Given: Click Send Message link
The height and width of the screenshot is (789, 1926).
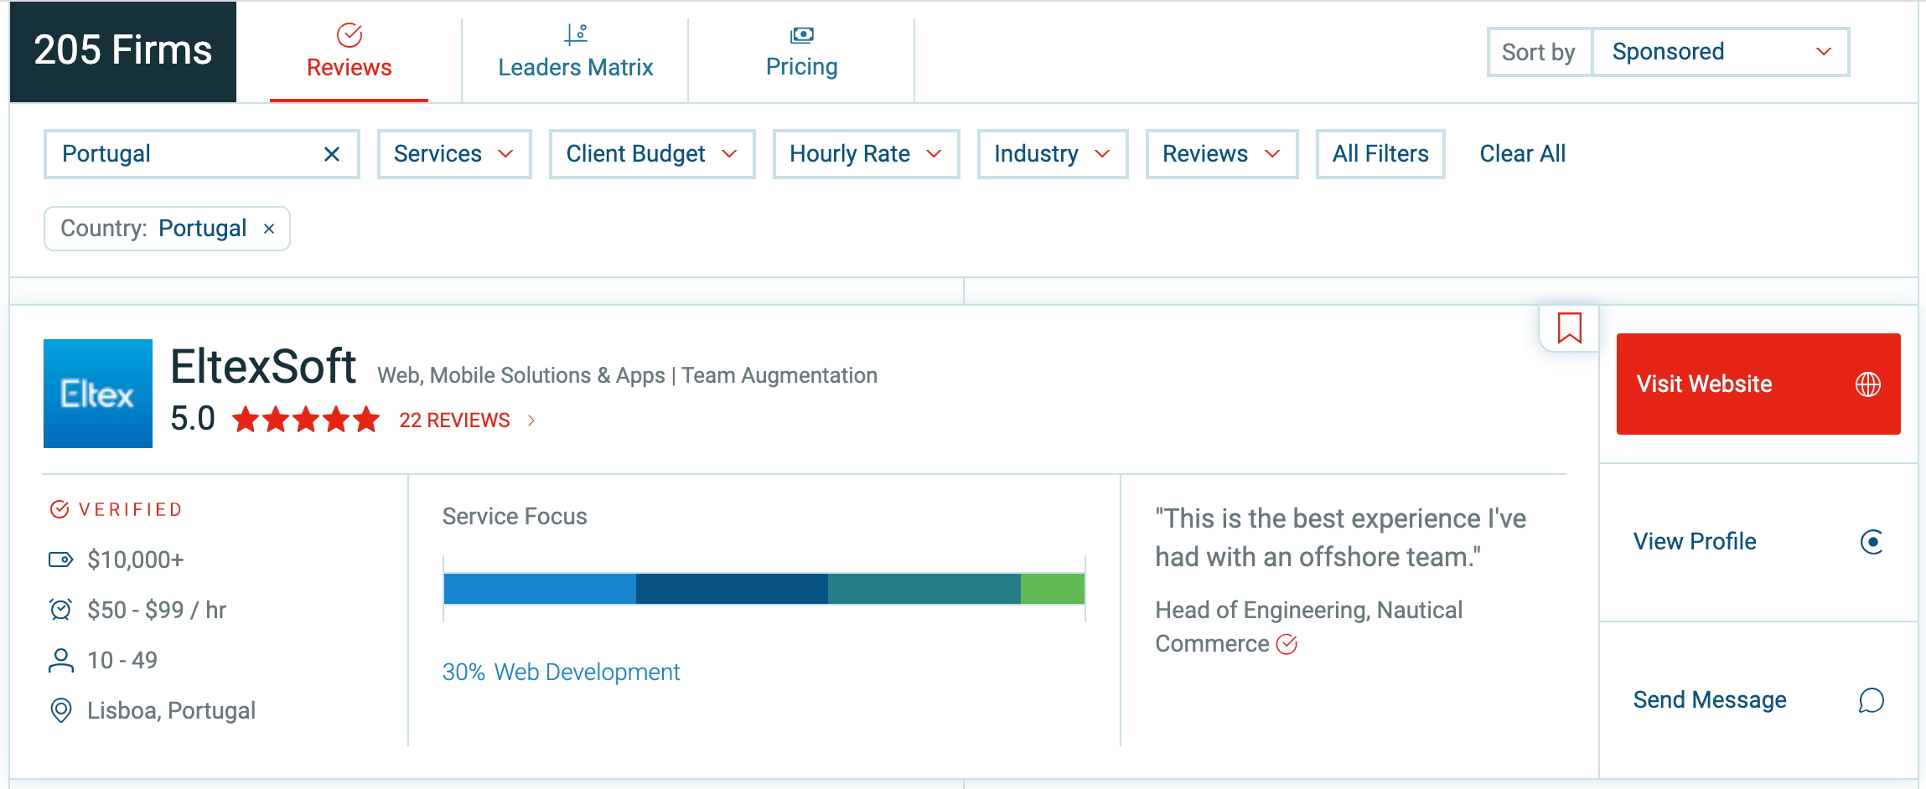Looking at the screenshot, I should click(x=1710, y=700).
